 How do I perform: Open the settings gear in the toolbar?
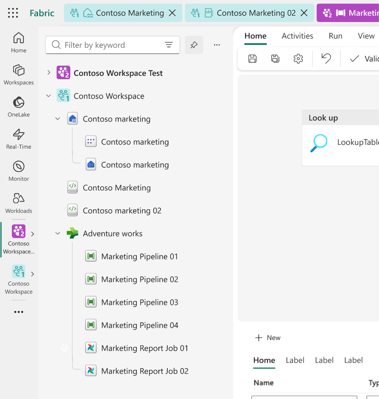tap(298, 59)
